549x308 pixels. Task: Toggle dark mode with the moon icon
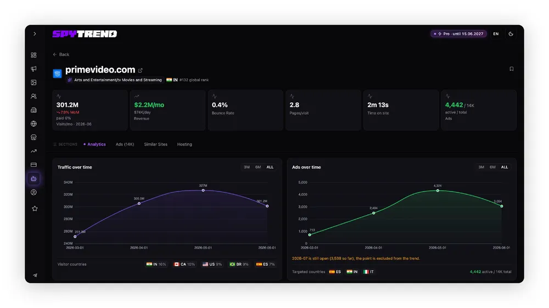click(x=511, y=34)
